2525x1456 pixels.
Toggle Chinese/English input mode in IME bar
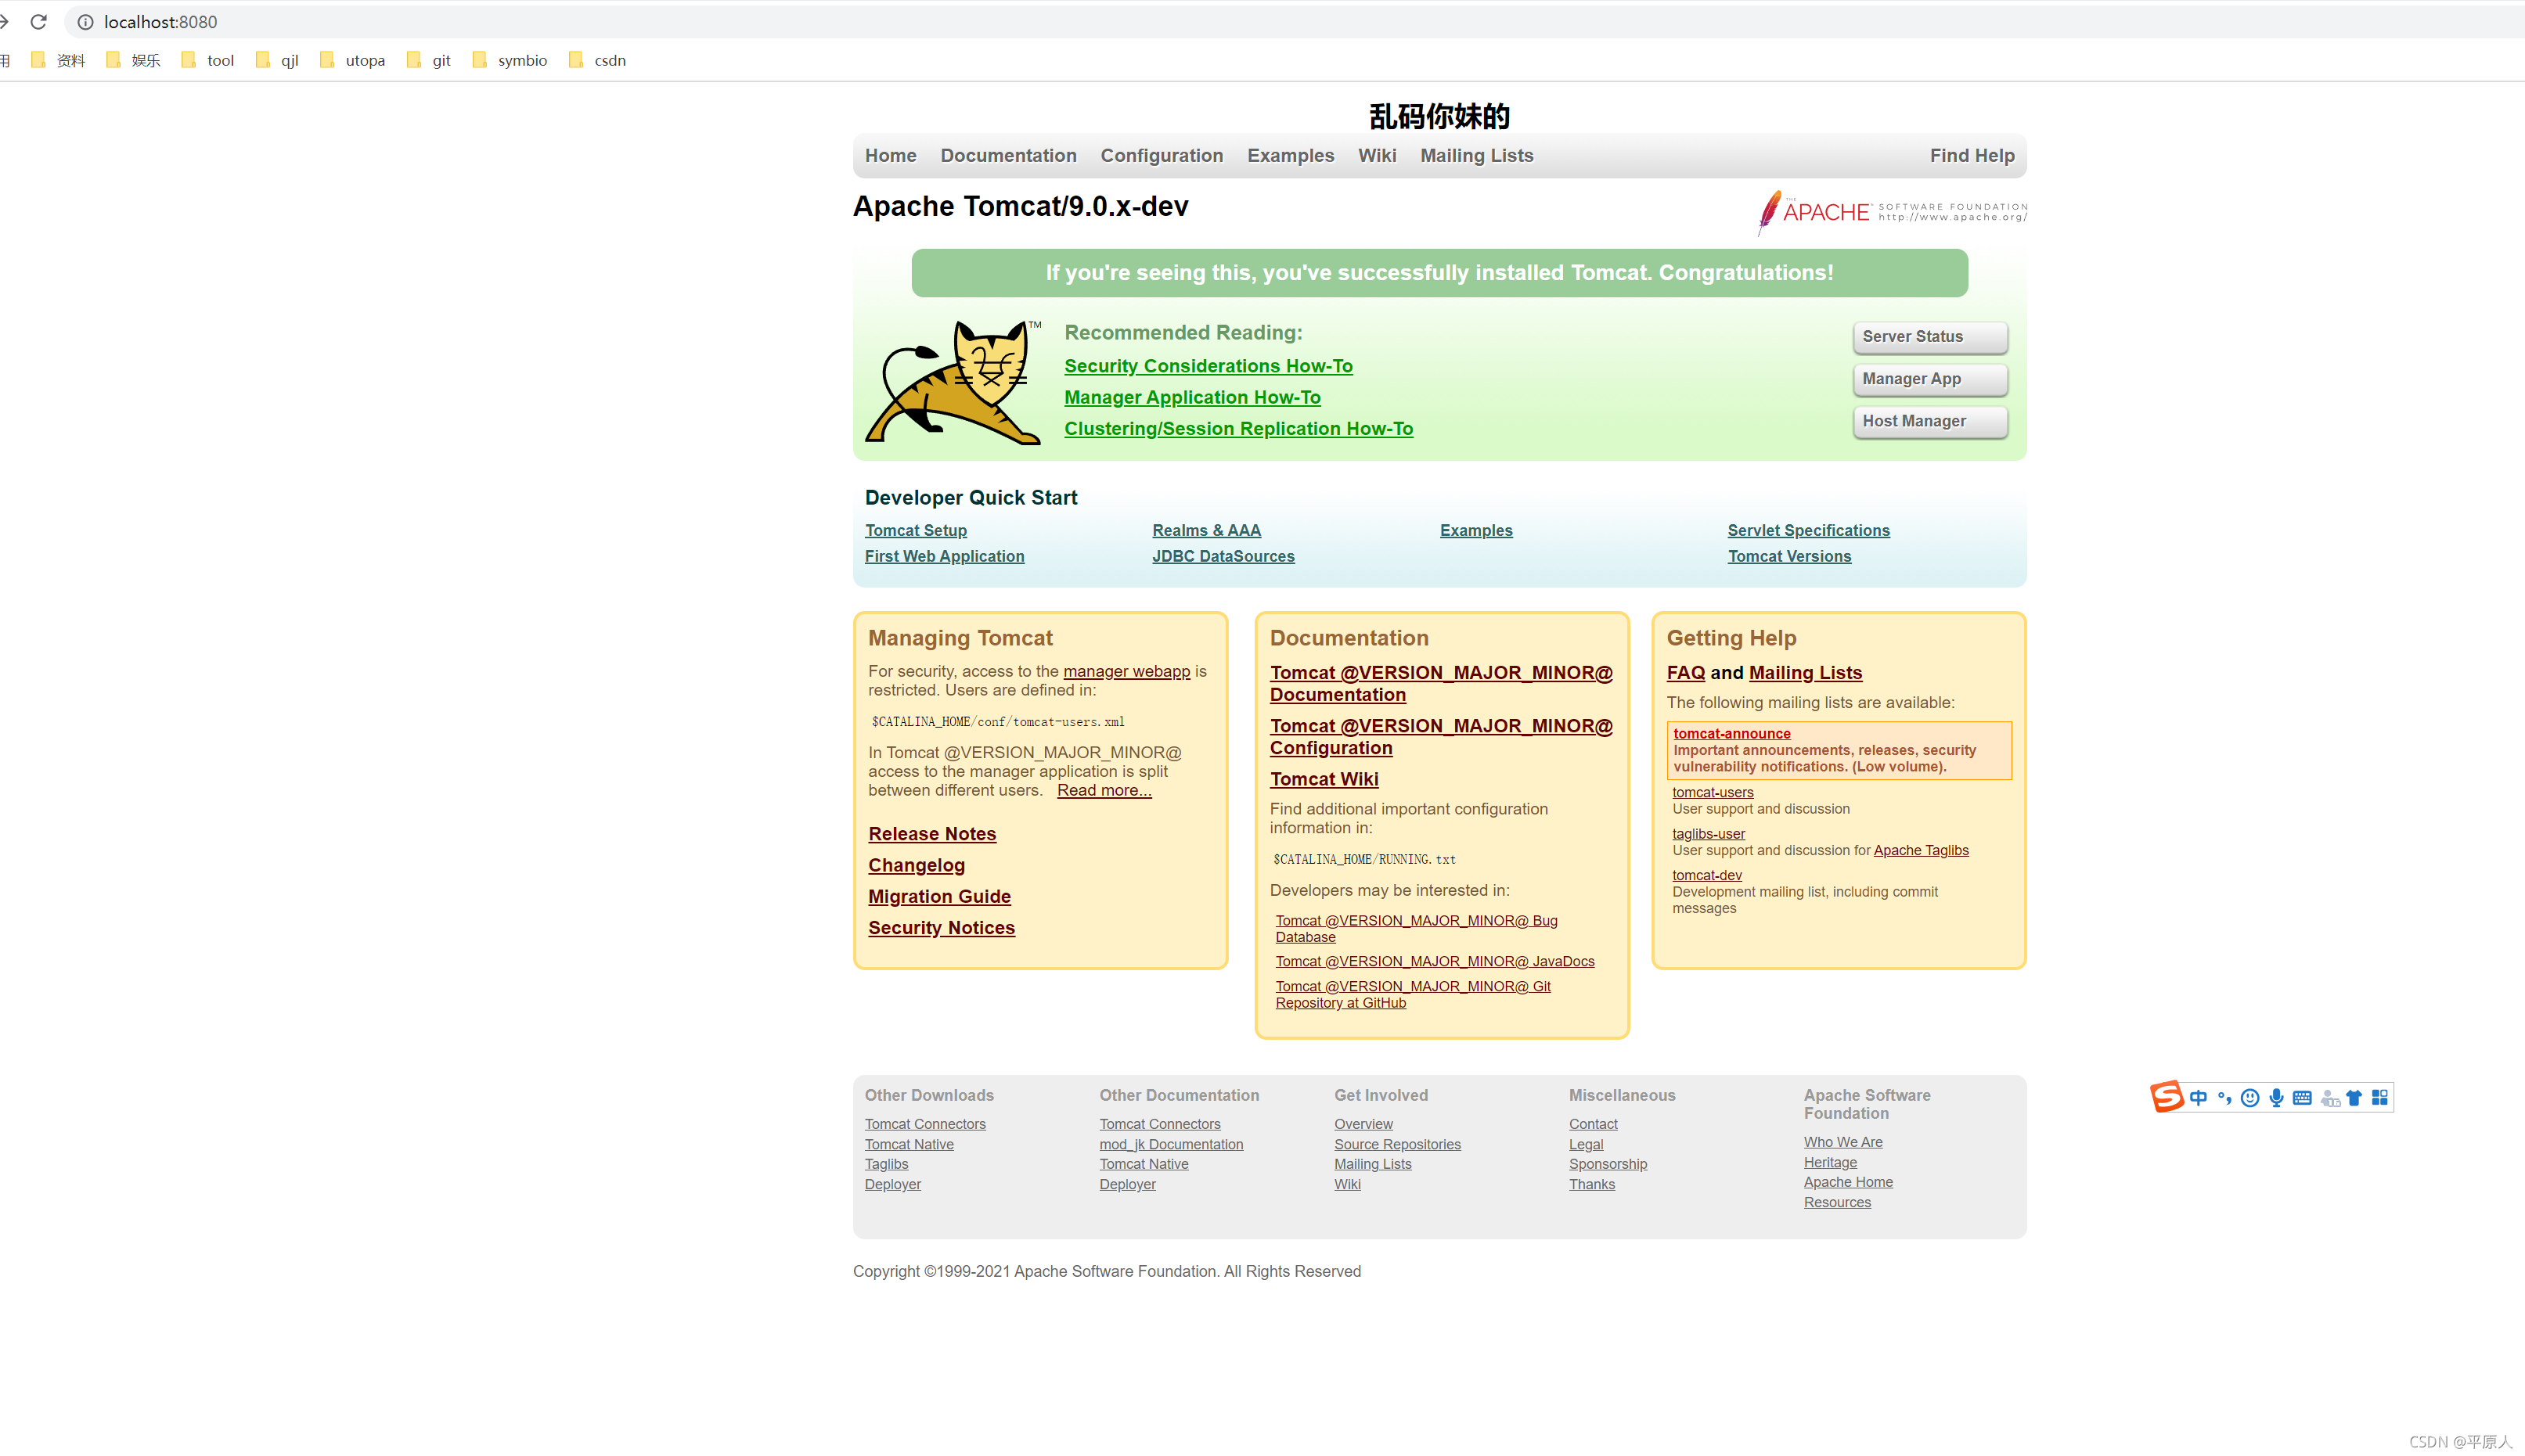tap(2198, 1098)
